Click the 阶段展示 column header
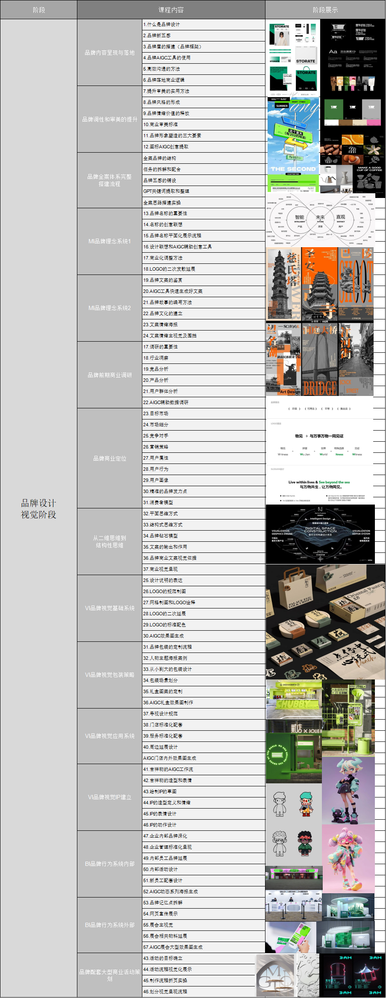The height and width of the screenshot is (998, 386). click(325, 10)
